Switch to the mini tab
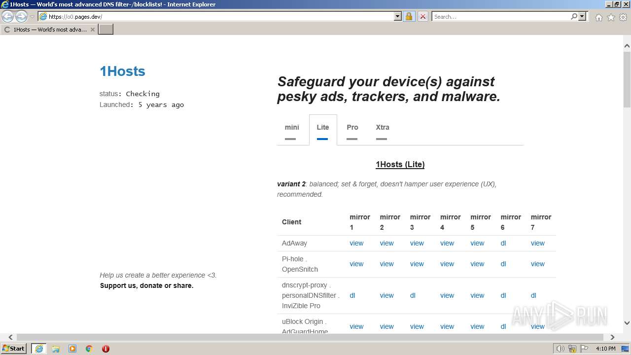 pyautogui.click(x=292, y=130)
